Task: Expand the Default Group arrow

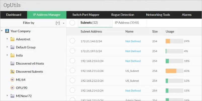Action: 7,47
